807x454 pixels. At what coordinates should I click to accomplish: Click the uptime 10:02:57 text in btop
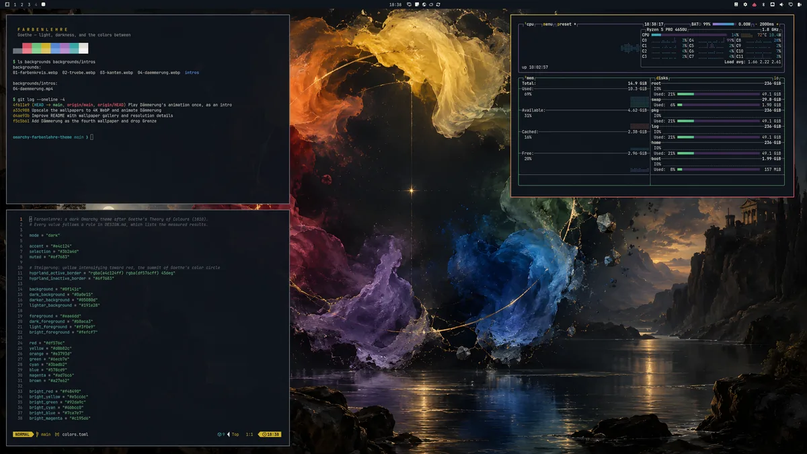coord(535,67)
